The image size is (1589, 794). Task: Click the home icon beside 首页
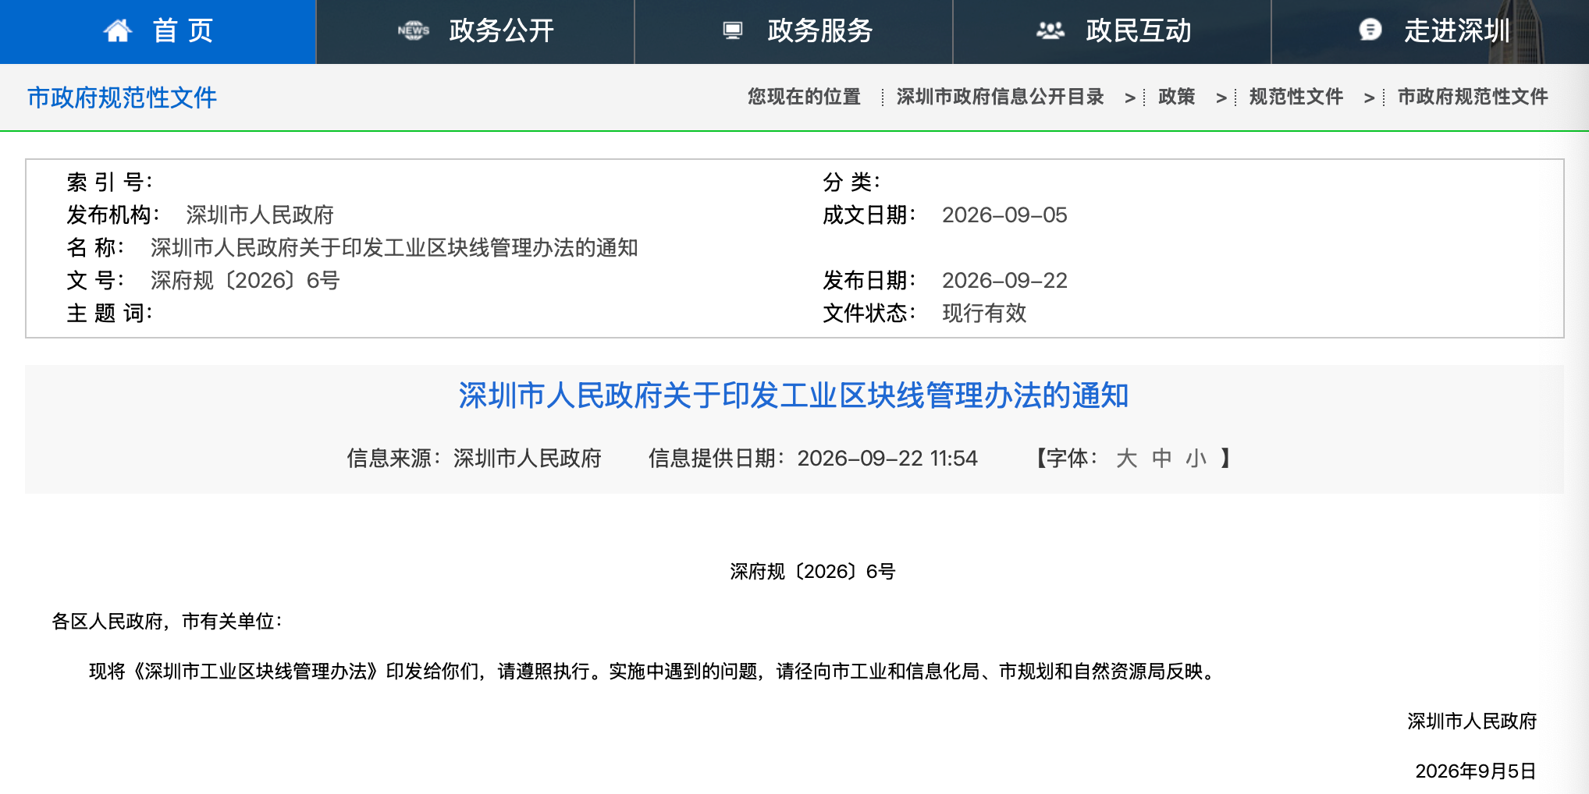click(118, 30)
